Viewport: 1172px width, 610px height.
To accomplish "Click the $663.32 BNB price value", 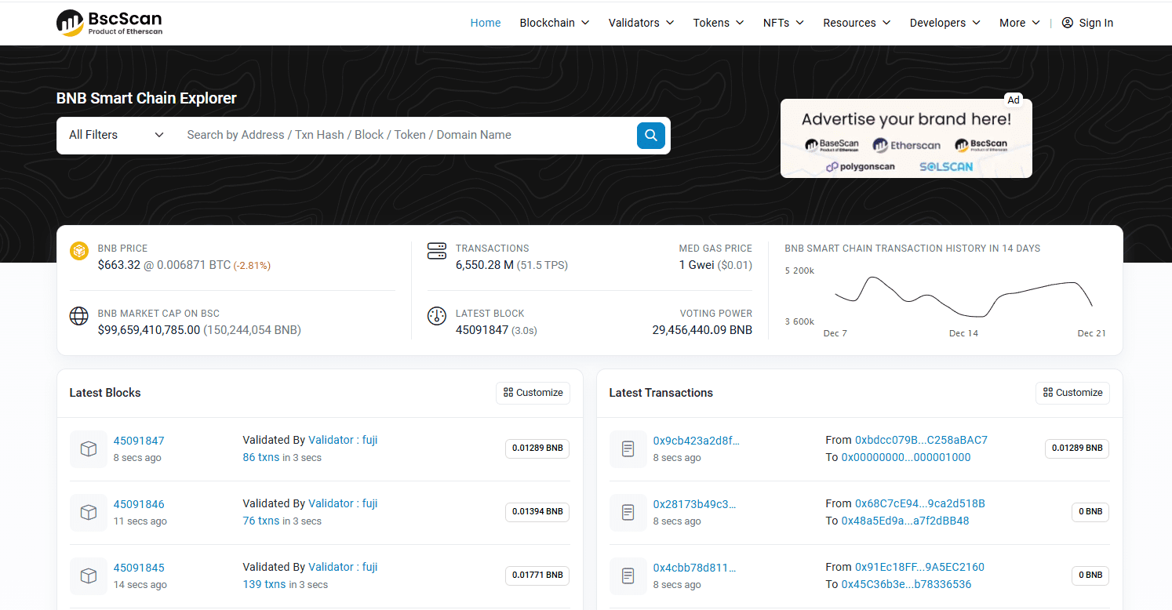I will pyautogui.click(x=119, y=265).
